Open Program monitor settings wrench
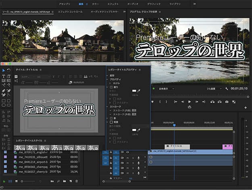 pyautogui.click(x=227, y=89)
